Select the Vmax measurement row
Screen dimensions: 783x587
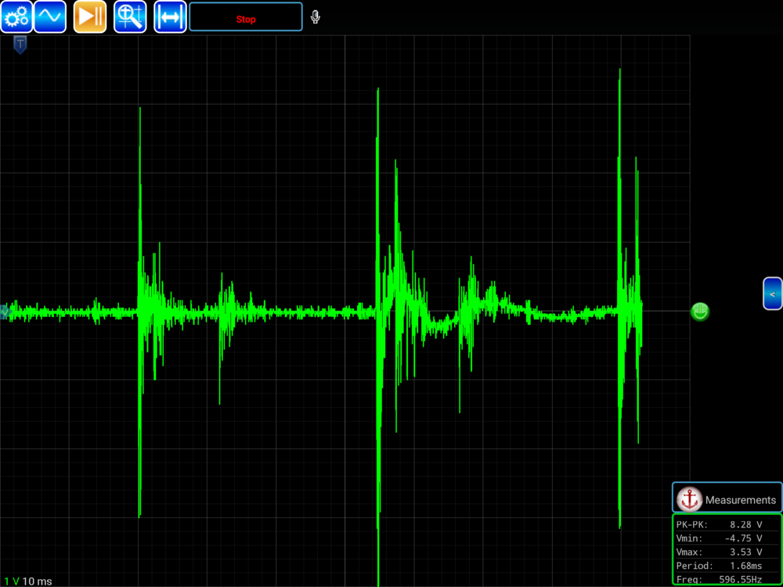click(x=727, y=552)
